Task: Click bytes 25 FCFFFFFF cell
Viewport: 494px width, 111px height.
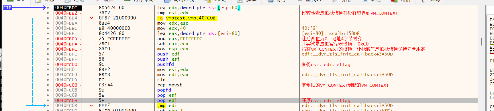Action: (114, 39)
